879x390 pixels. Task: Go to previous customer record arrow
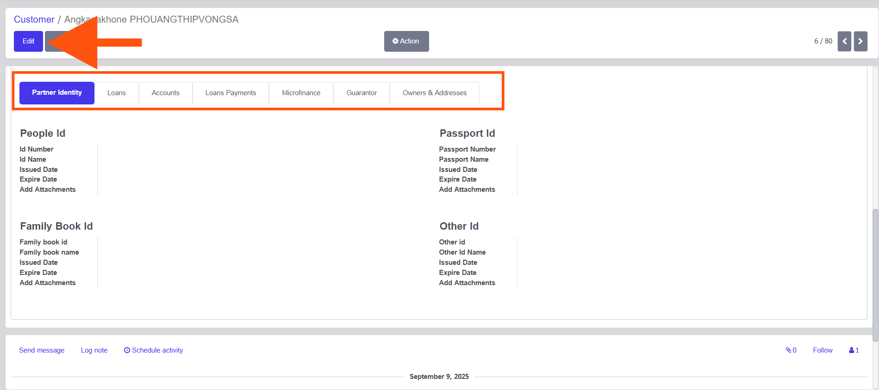[x=844, y=41]
